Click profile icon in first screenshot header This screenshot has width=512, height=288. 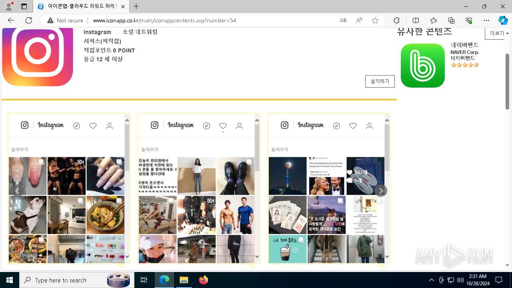(x=110, y=126)
